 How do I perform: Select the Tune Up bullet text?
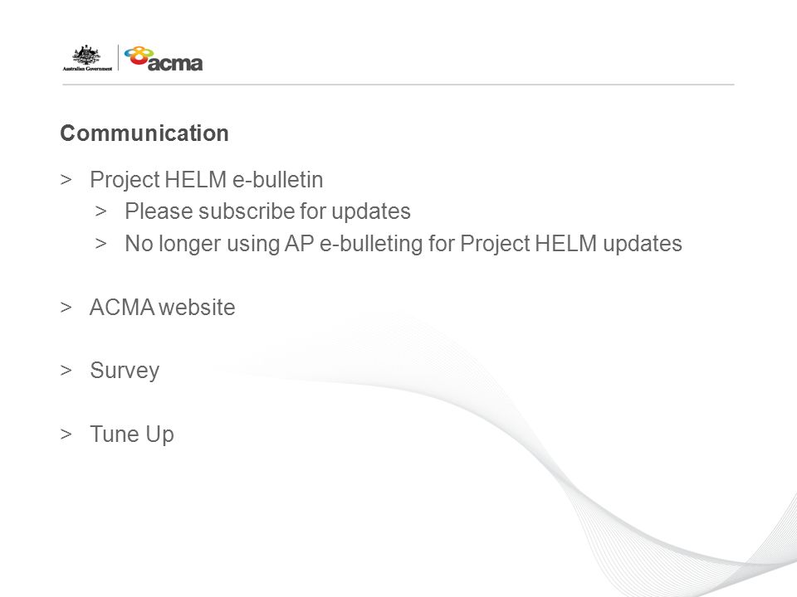(132, 434)
